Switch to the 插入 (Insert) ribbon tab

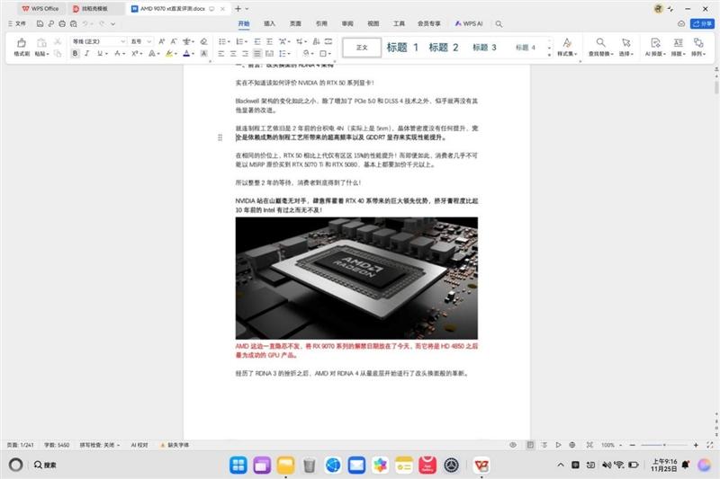click(269, 23)
